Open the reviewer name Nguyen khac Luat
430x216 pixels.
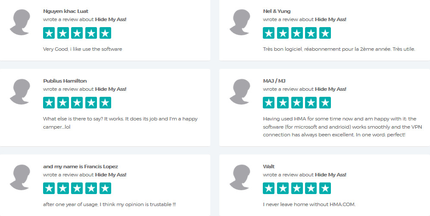[x=66, y=11]
